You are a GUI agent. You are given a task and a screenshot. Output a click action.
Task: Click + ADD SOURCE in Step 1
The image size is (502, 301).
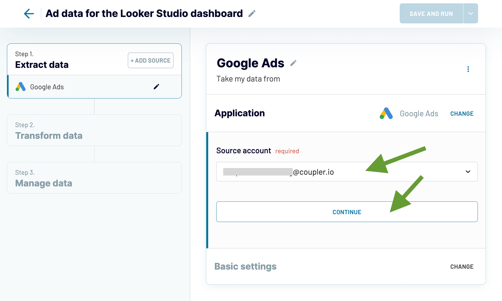tap(150, 60)
